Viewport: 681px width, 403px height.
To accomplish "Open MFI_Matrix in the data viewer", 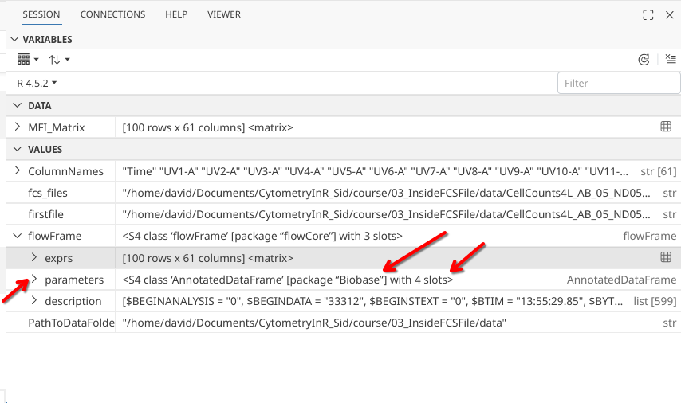I will tap(665, 127).
